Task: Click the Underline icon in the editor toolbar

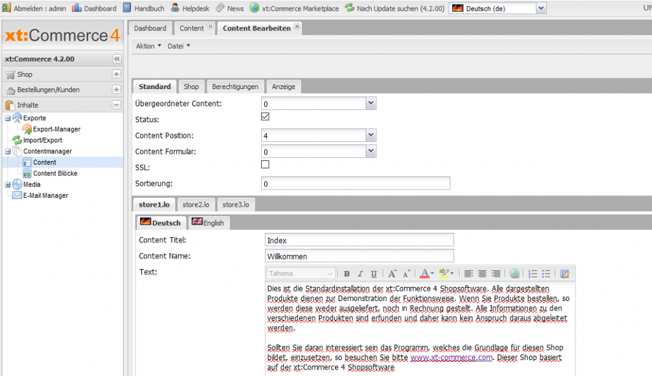Action: (x=374, y=274)
